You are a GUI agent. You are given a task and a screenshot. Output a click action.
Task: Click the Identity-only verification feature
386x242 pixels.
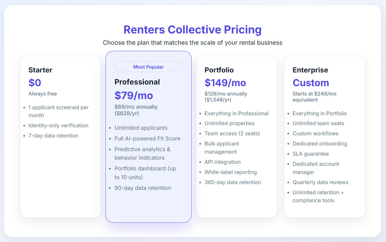point(58,126)
